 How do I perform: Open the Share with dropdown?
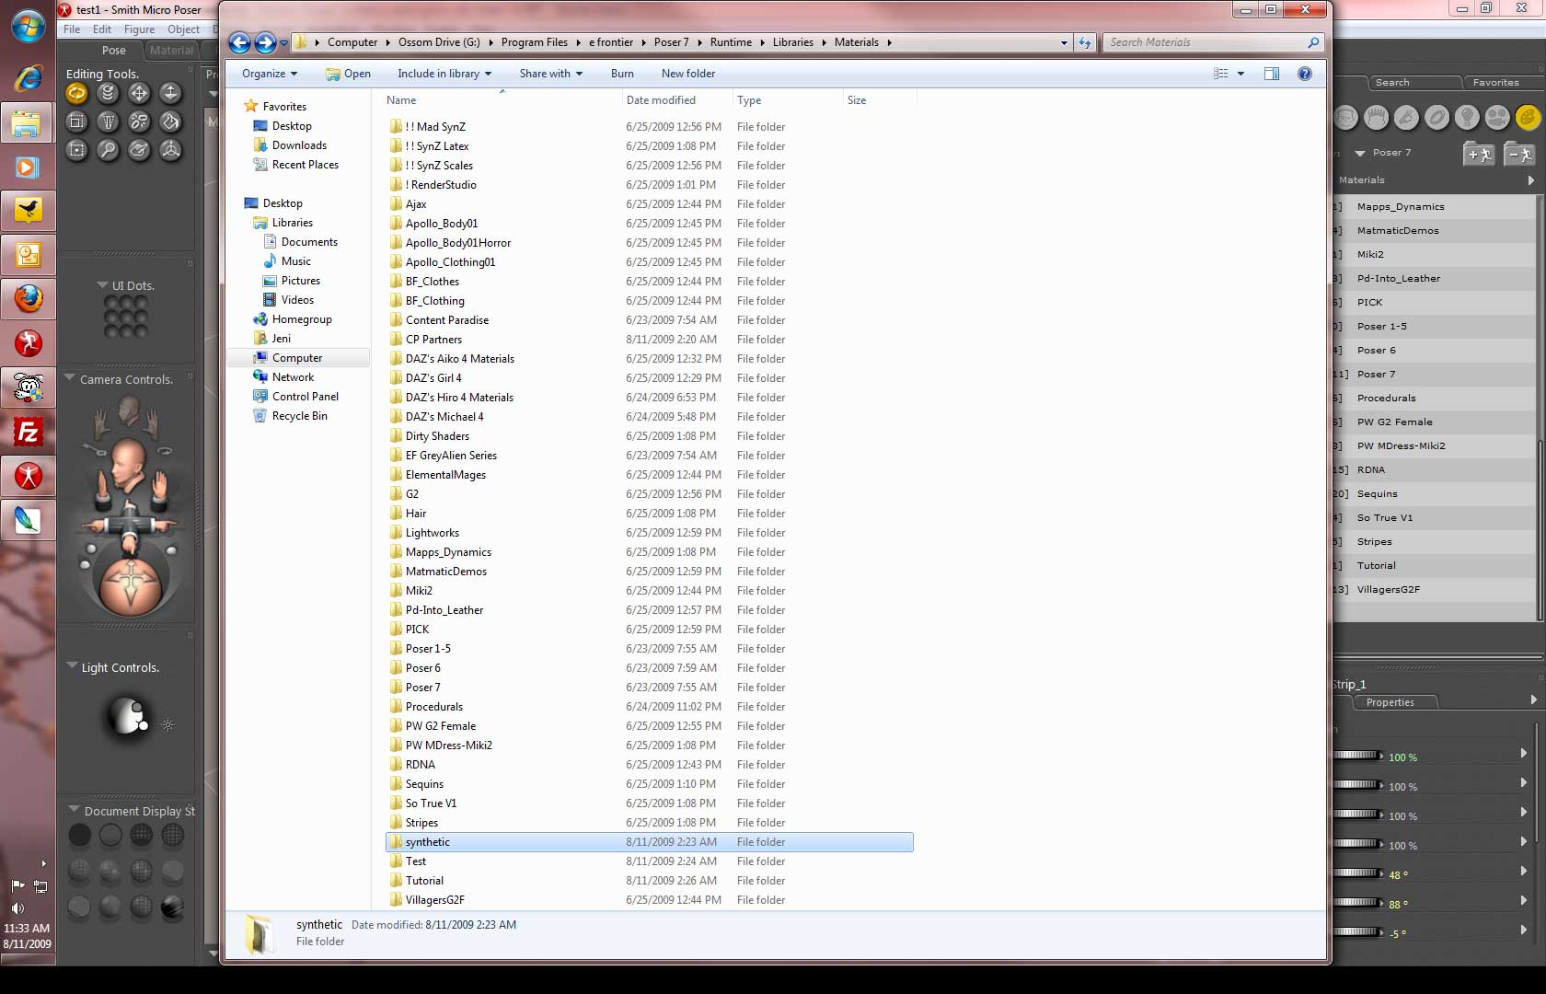[x=550, y=74]
